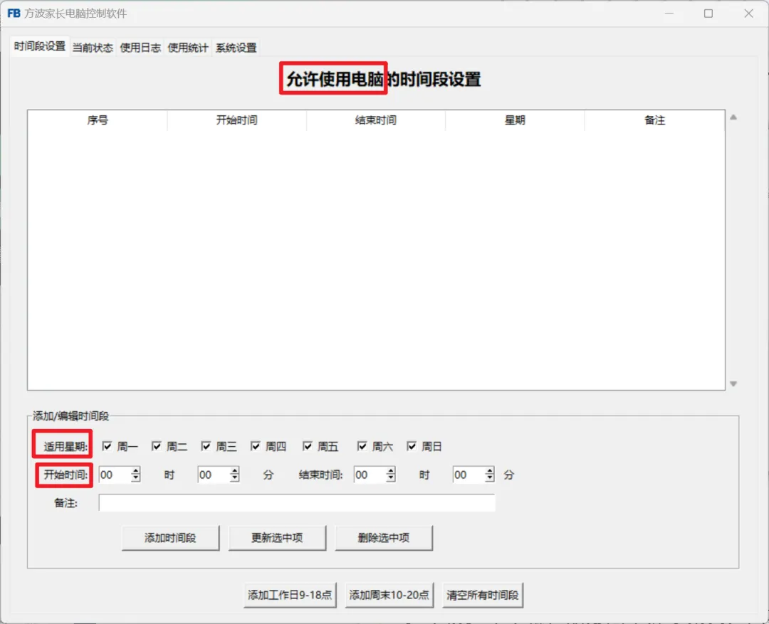Increase the end minute with up arrow

(489, 470)
